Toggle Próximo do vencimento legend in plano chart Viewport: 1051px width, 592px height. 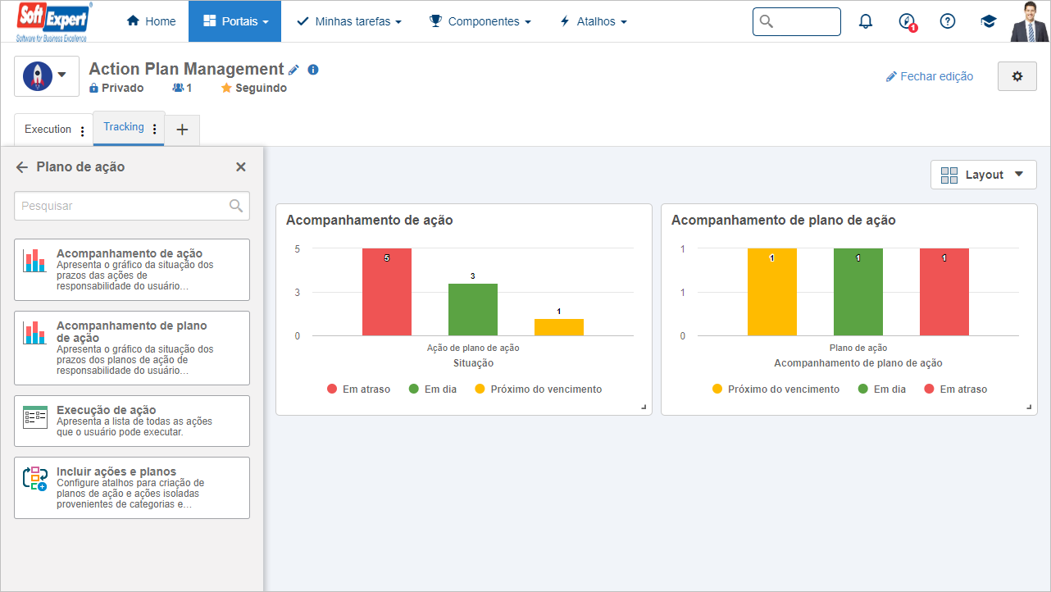(776, 389)
